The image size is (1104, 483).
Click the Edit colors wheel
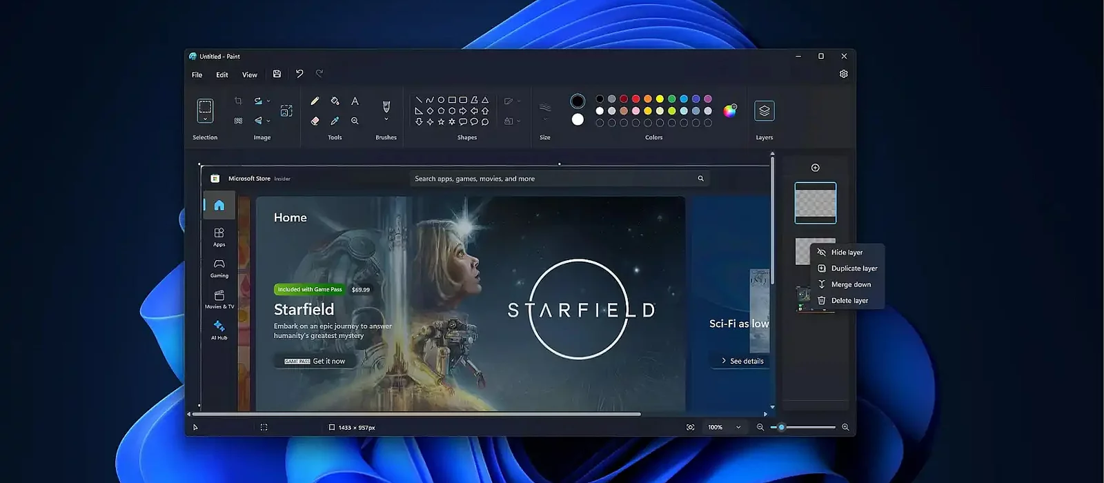click(x=729, y=110)
